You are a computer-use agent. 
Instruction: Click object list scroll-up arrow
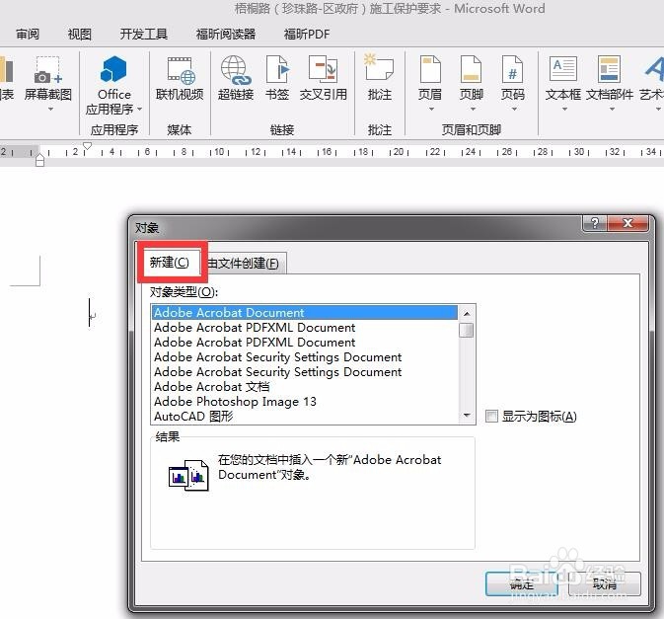(467, 314)
